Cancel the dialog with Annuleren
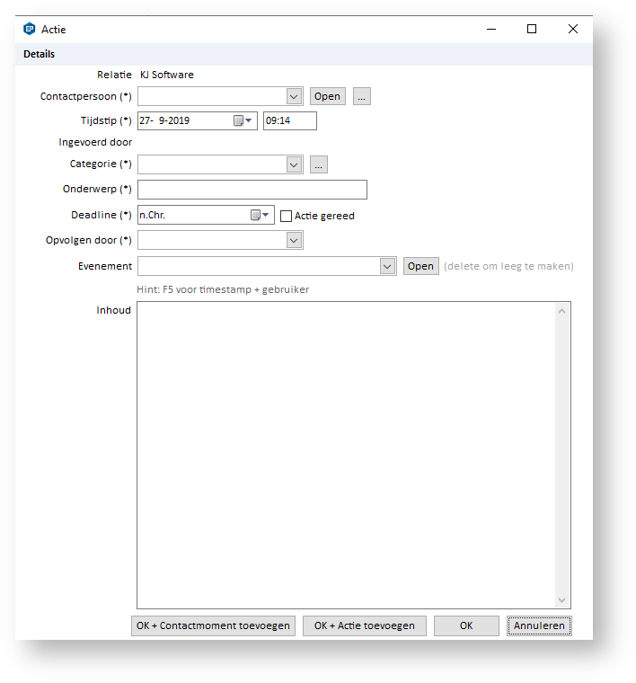 (538, 625)
